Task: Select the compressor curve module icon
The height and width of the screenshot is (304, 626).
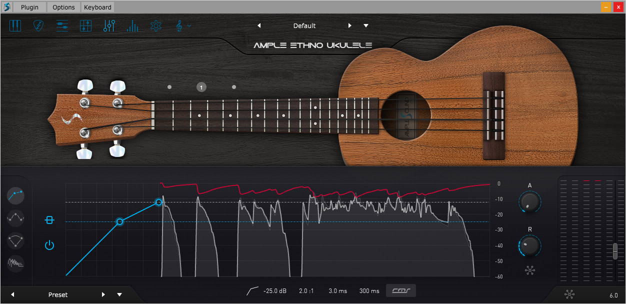Action: (16, 194)
